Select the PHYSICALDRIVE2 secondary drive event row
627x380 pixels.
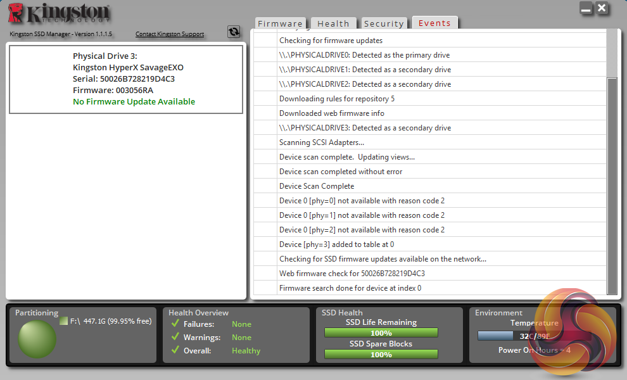coord(430,84)
